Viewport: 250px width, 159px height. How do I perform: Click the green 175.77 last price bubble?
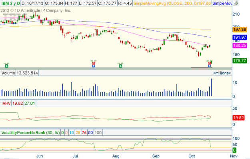240,61
